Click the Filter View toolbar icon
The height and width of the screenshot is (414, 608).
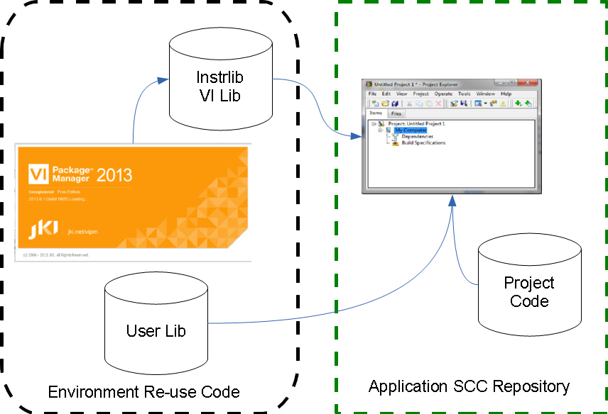click(478, 103)
